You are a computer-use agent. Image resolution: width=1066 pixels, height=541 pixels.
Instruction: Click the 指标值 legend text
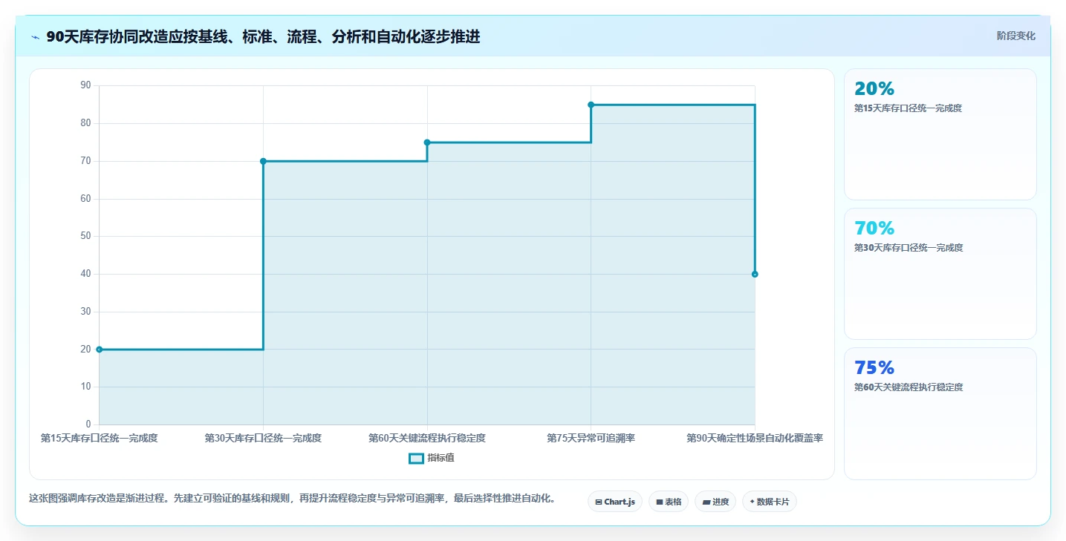pyautogui.click(x=441, y=458)
